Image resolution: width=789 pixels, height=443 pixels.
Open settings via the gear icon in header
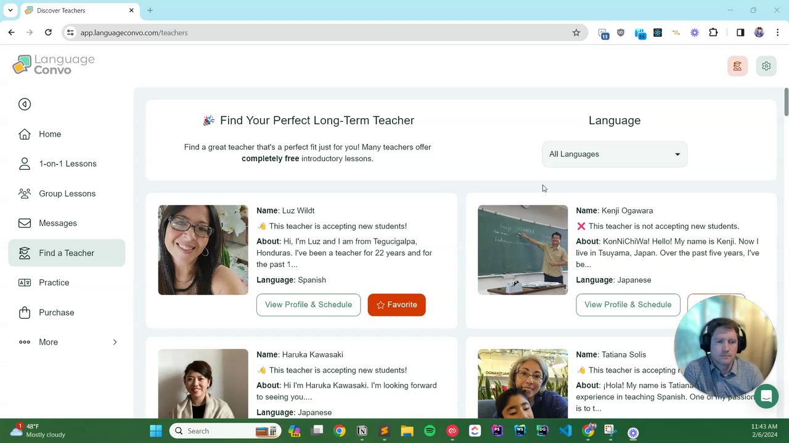click(x=766, y=66)
